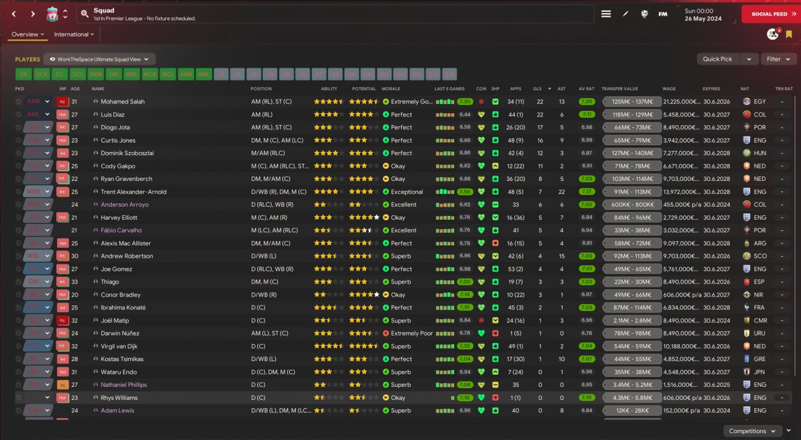Screen dimensions: 801x440
Task: Open the staff notifications icon with badge
Action: tap(773, 34)
